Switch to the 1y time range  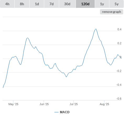coord(102,4)
